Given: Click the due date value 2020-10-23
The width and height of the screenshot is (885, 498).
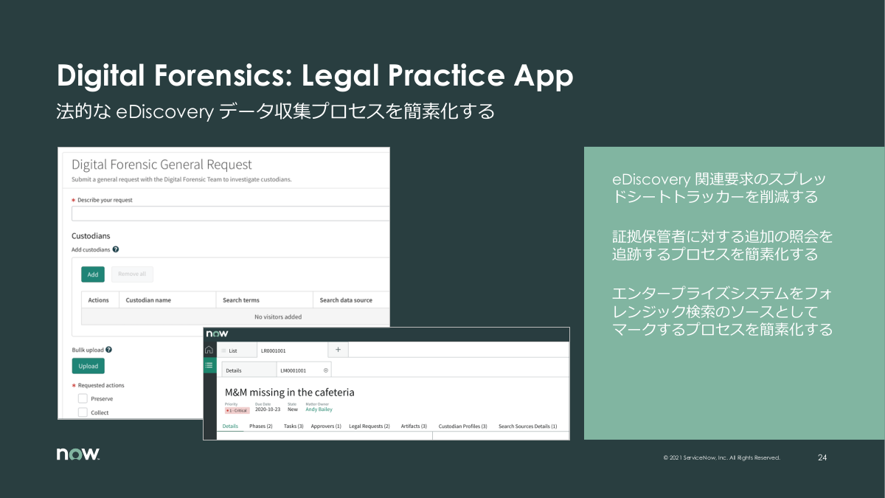Looking at the screenshot, I should click(268, 409).
